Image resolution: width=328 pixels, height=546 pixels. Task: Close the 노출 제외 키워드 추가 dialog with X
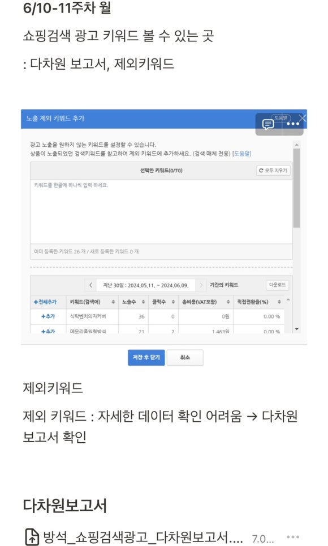[x=303, y=118]
